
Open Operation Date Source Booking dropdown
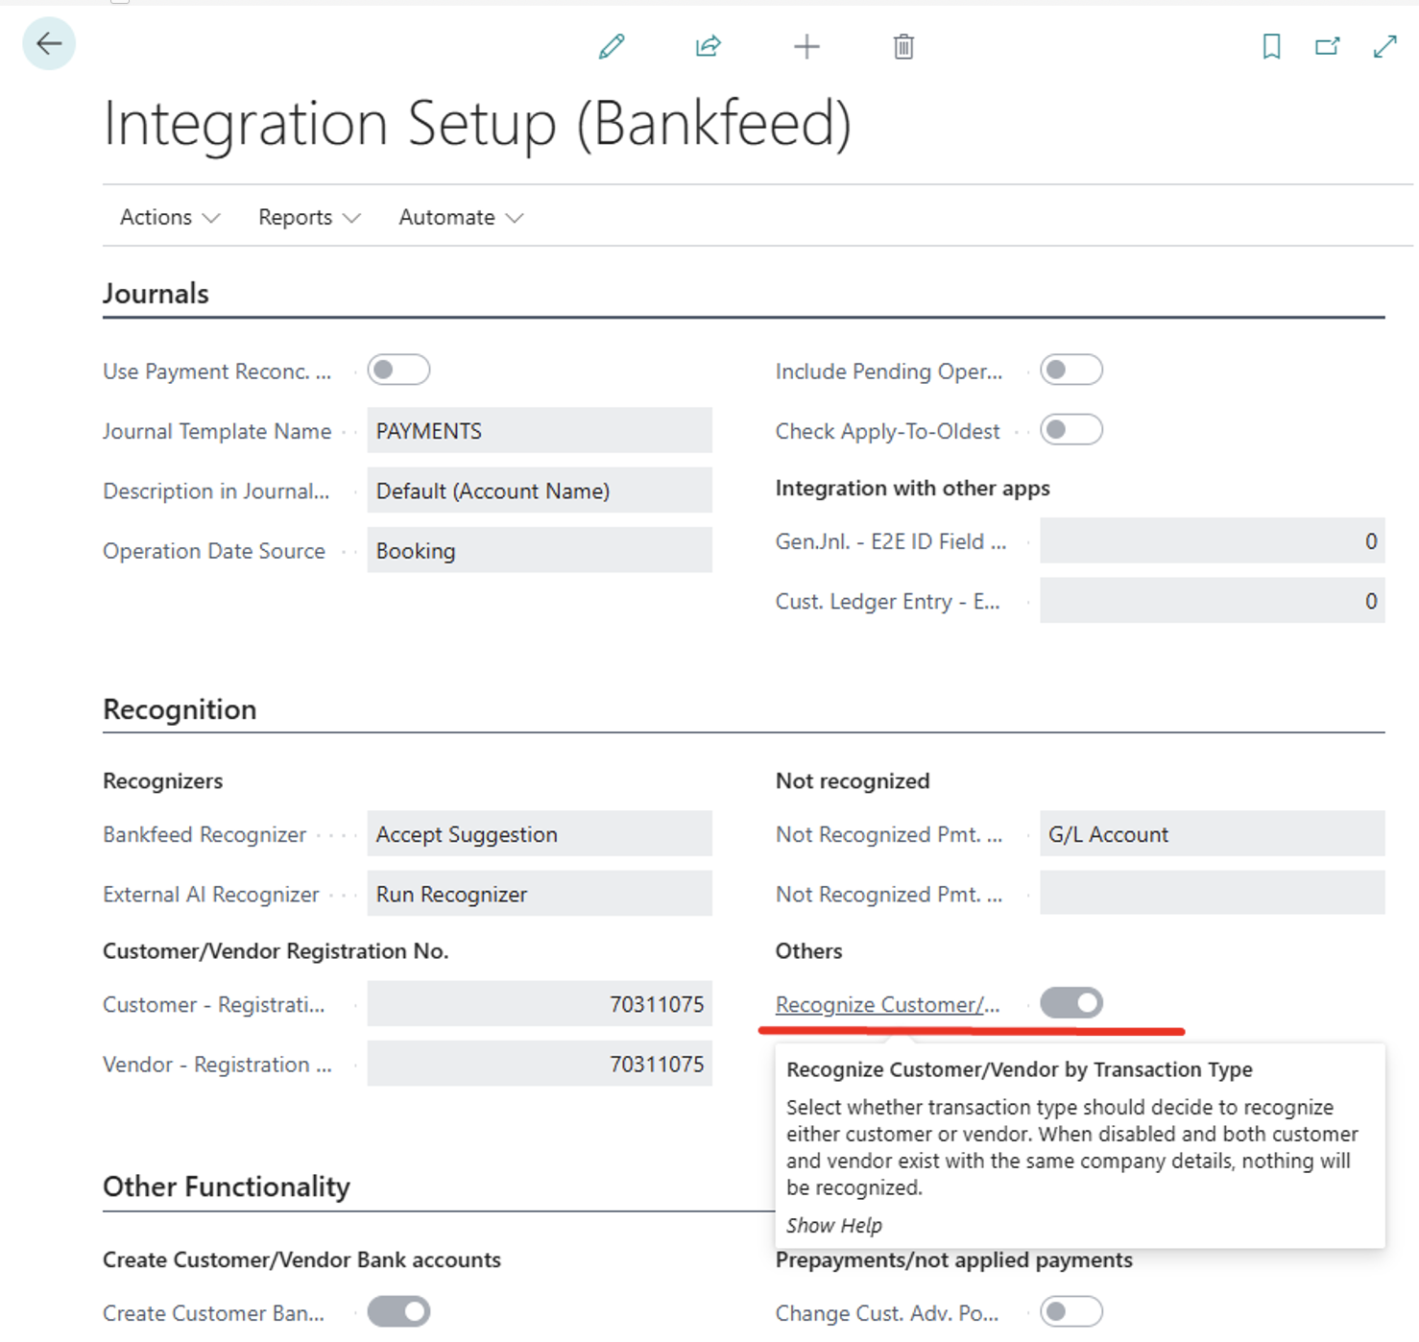point(540,550)
